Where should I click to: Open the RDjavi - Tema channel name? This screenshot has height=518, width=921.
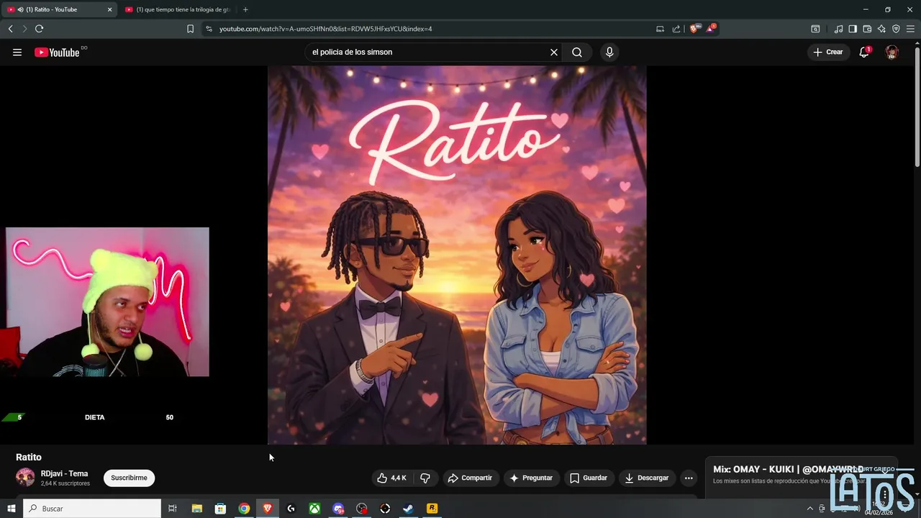tap(64, 473)
